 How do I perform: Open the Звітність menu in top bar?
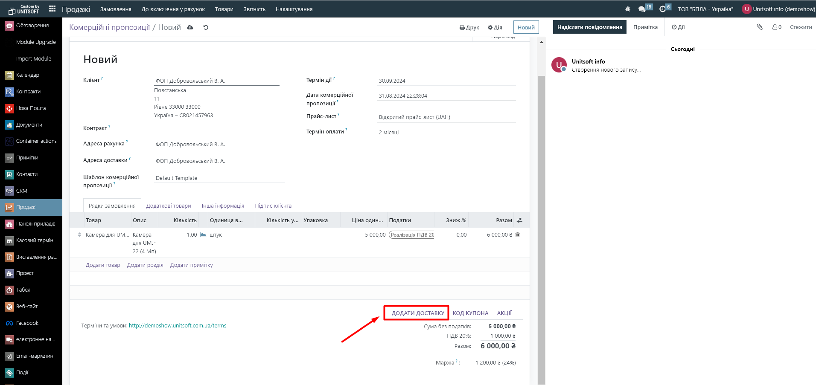tap(254, 9)
